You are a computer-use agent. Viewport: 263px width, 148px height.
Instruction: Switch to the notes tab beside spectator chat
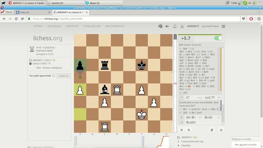point(64,76)
